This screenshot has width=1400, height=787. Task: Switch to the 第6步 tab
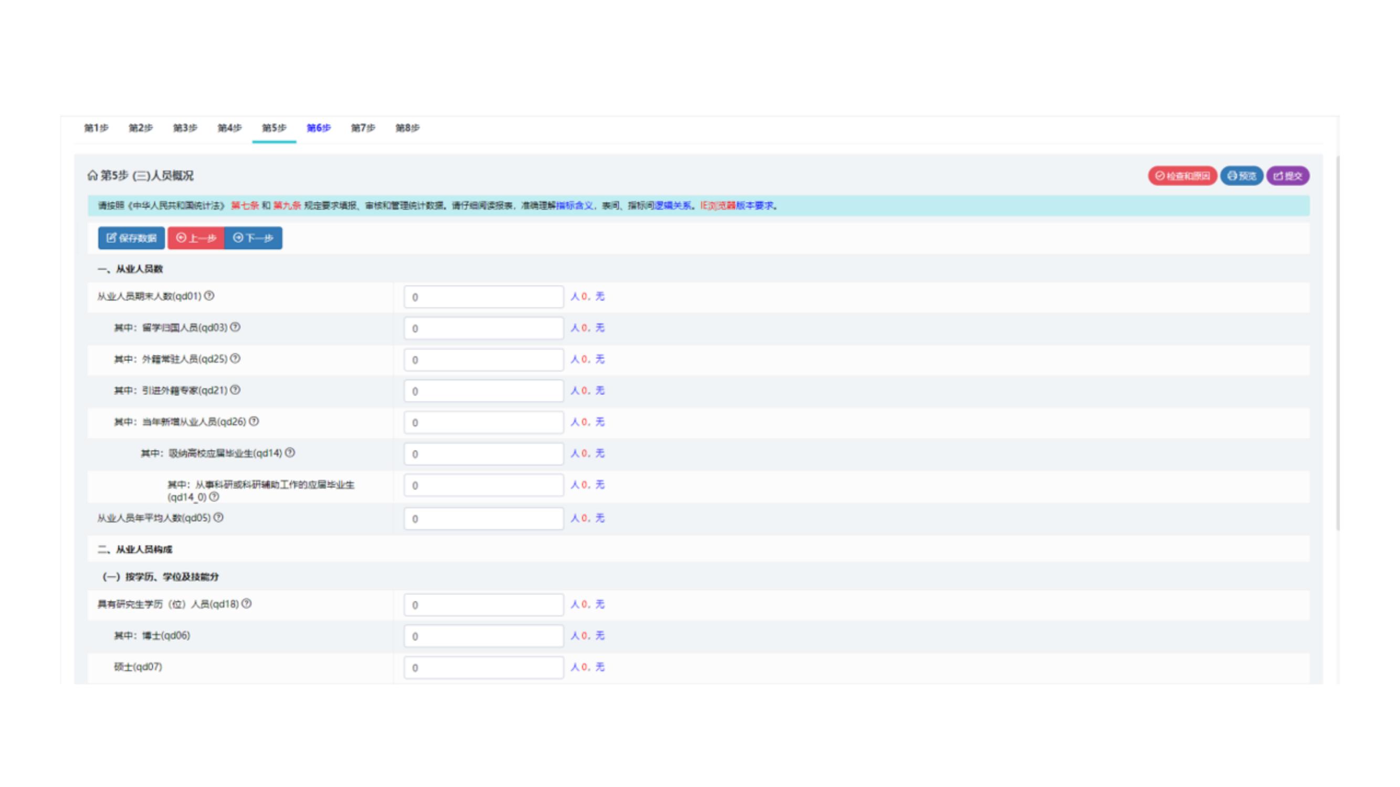coord(319,128)
